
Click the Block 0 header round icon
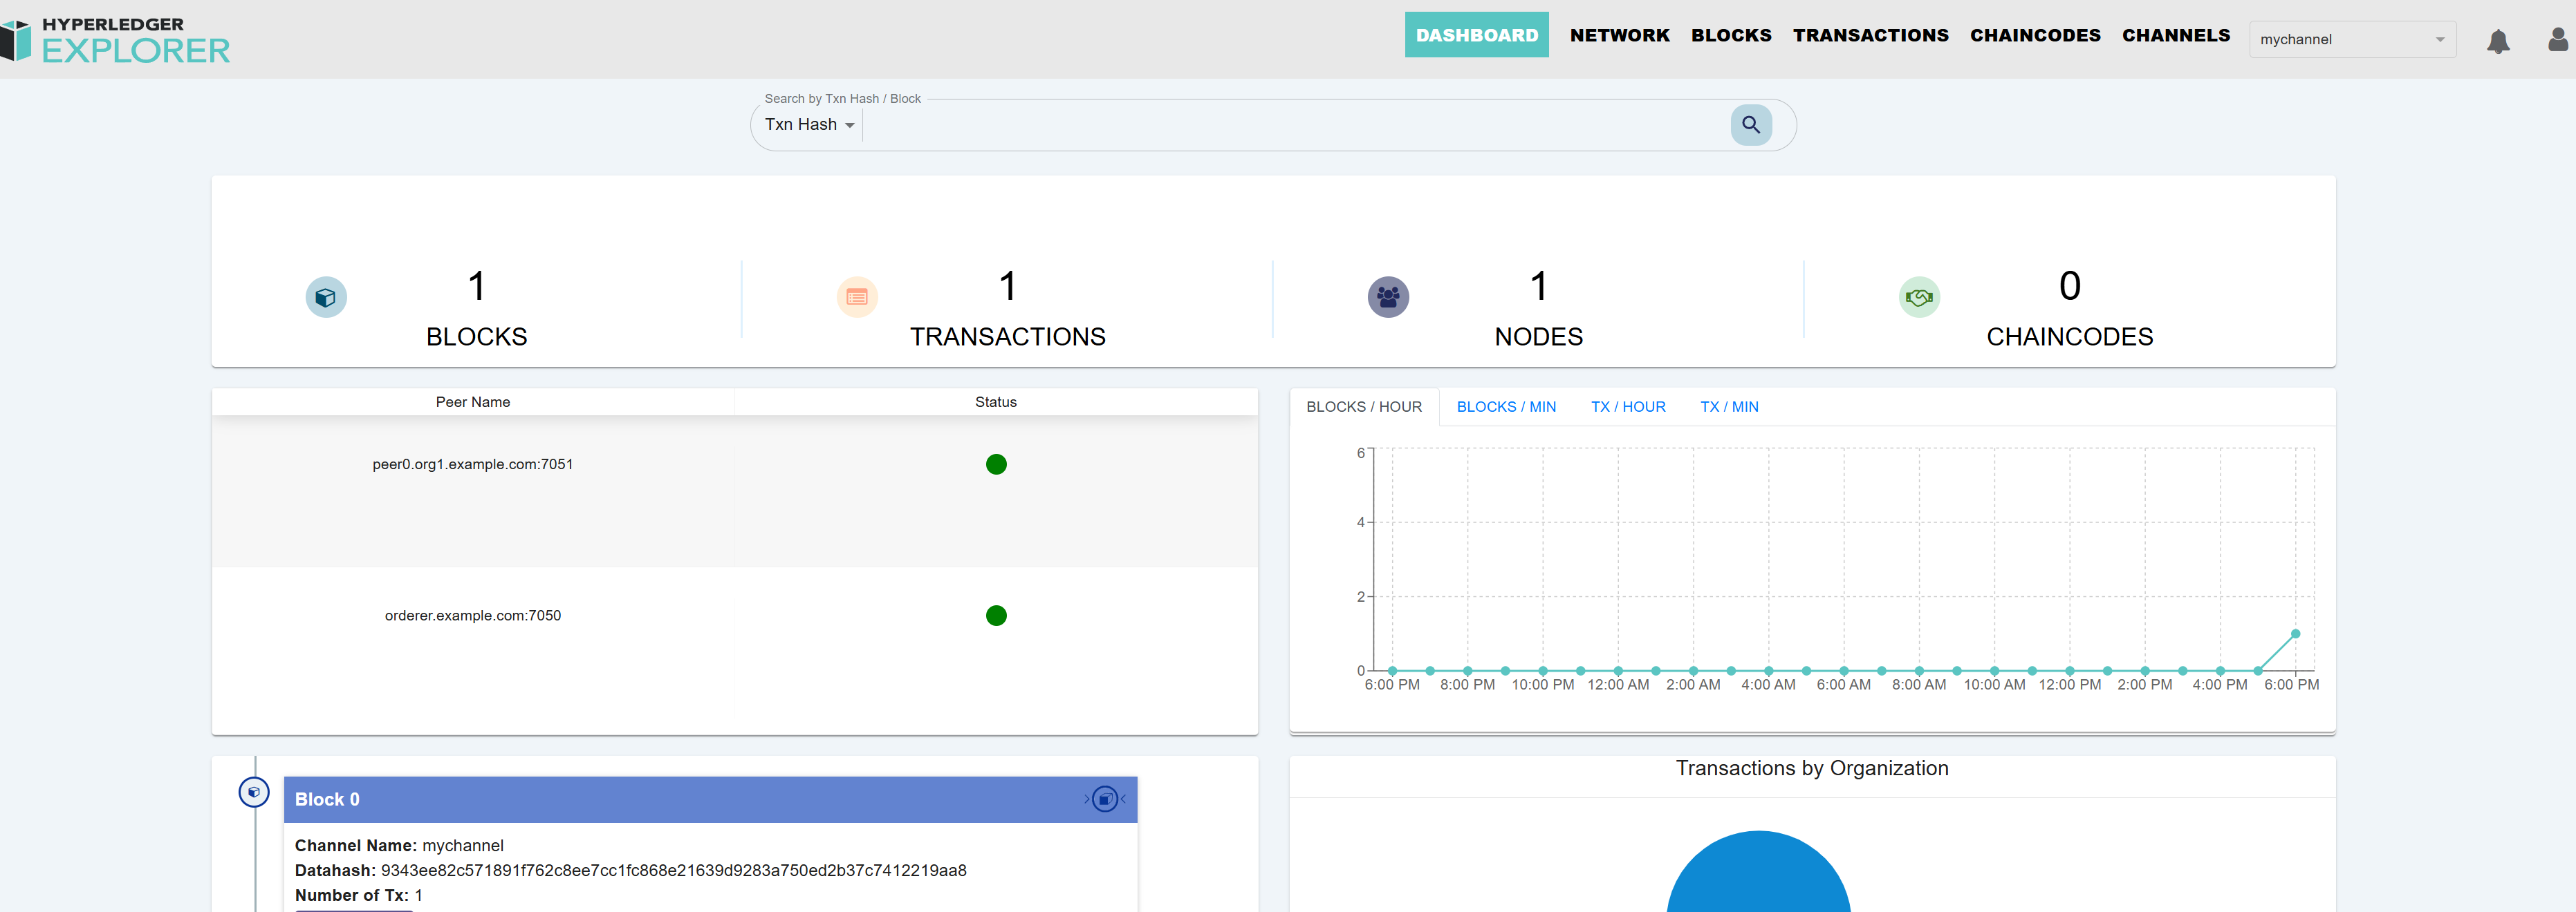[x=1104, y=799]
